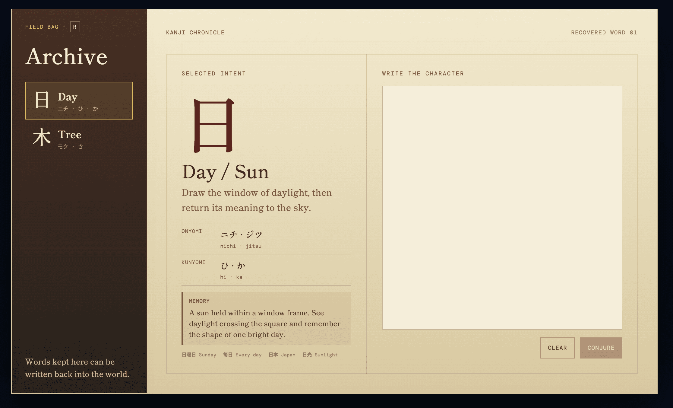The height and width of the screenshot is (408, 673).
Task: Click the 日本 Japan example word
Action: point(282,355)
